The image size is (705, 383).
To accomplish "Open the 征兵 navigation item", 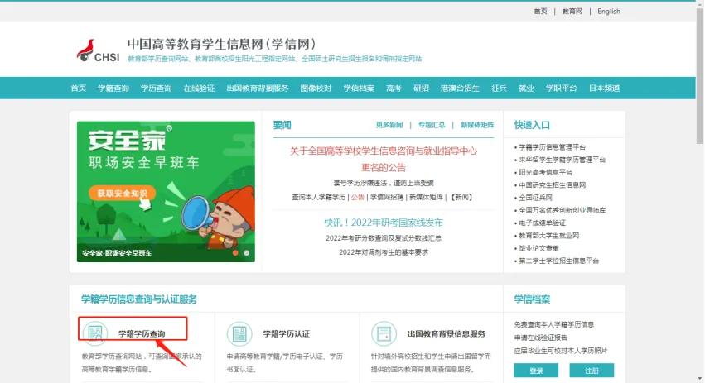I will [x=499, y=88].
